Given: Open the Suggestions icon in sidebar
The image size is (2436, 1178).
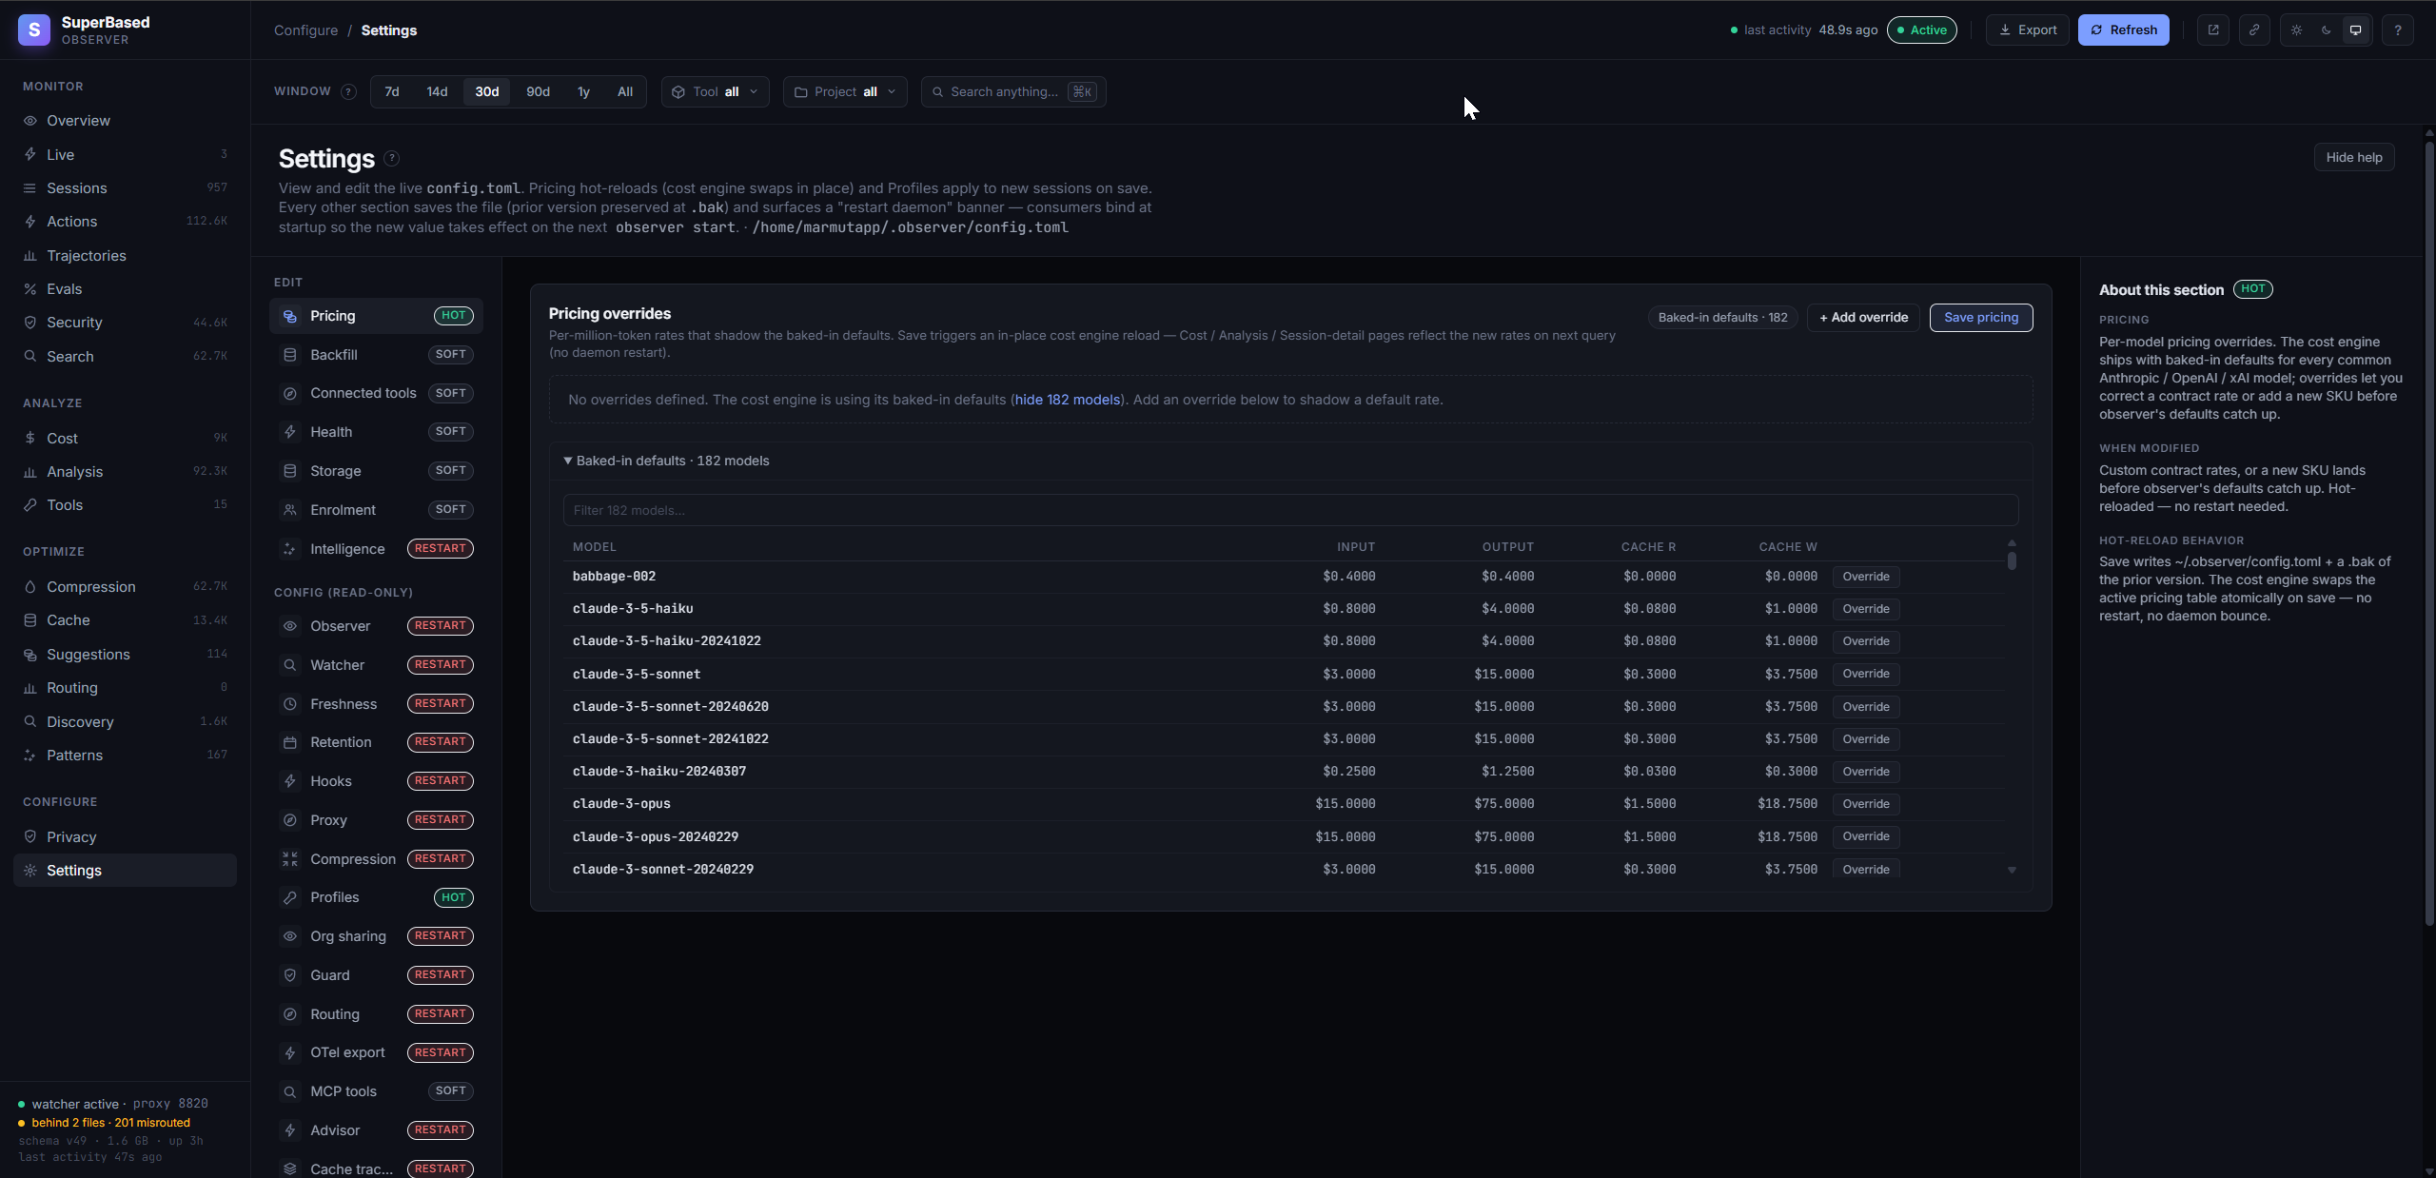Looking at the screenshot, I should point(30,655).
